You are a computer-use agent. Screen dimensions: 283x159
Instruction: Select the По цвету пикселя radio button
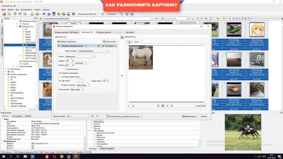point(60,85)
